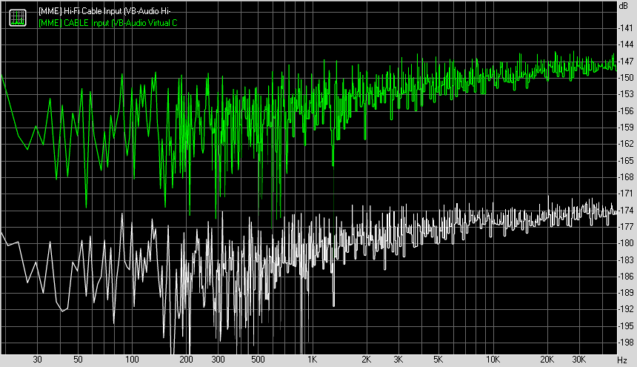Click the -177 dB scale value
Screen dimensions: 637x367
point(626,226)
